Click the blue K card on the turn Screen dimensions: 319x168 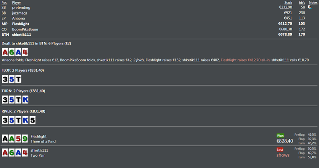(x=25, y=99)
